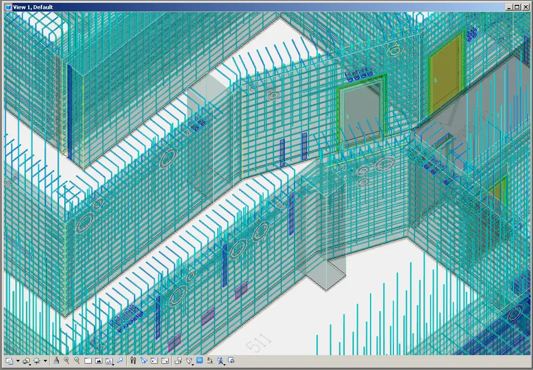
Task: Open dropdown arrow beside brightness icon
Action: coord(45,361)
